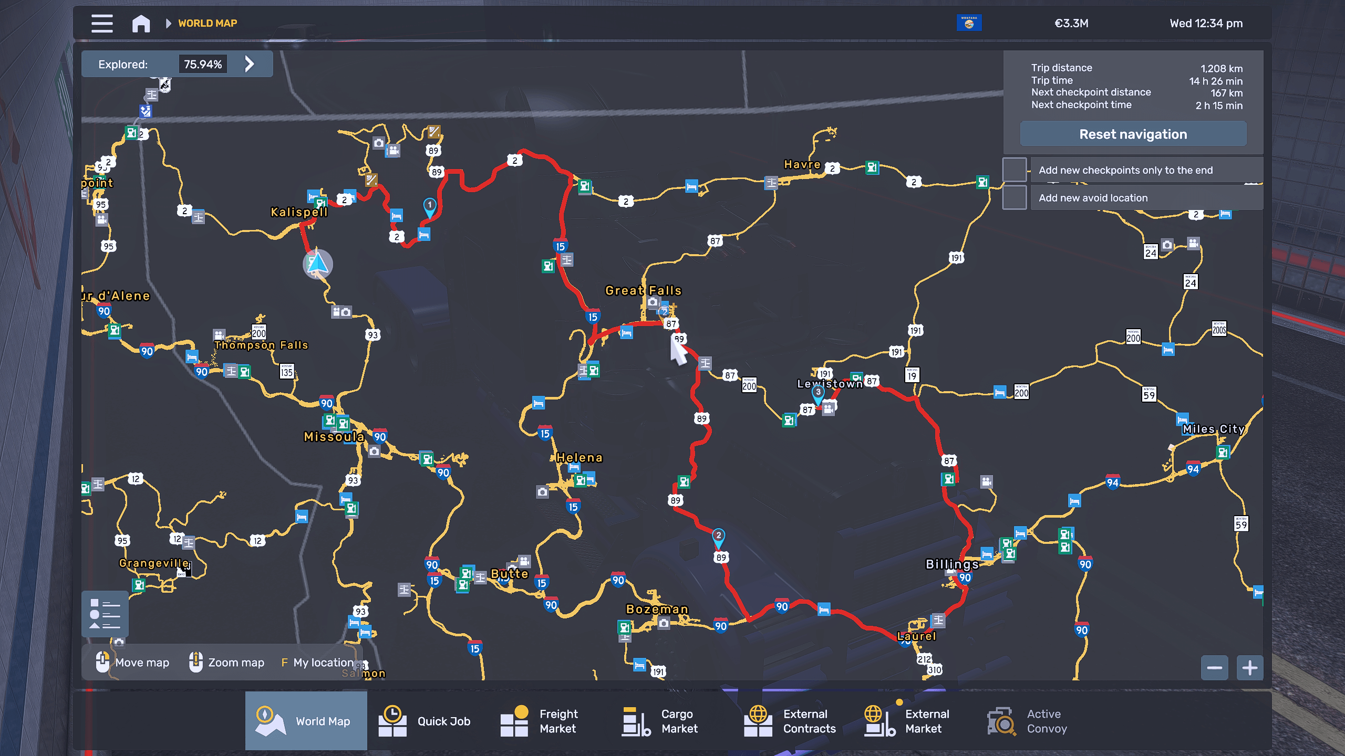Expand the Explored percentage arrow
1345x756 pixels.
pos(250,64)
